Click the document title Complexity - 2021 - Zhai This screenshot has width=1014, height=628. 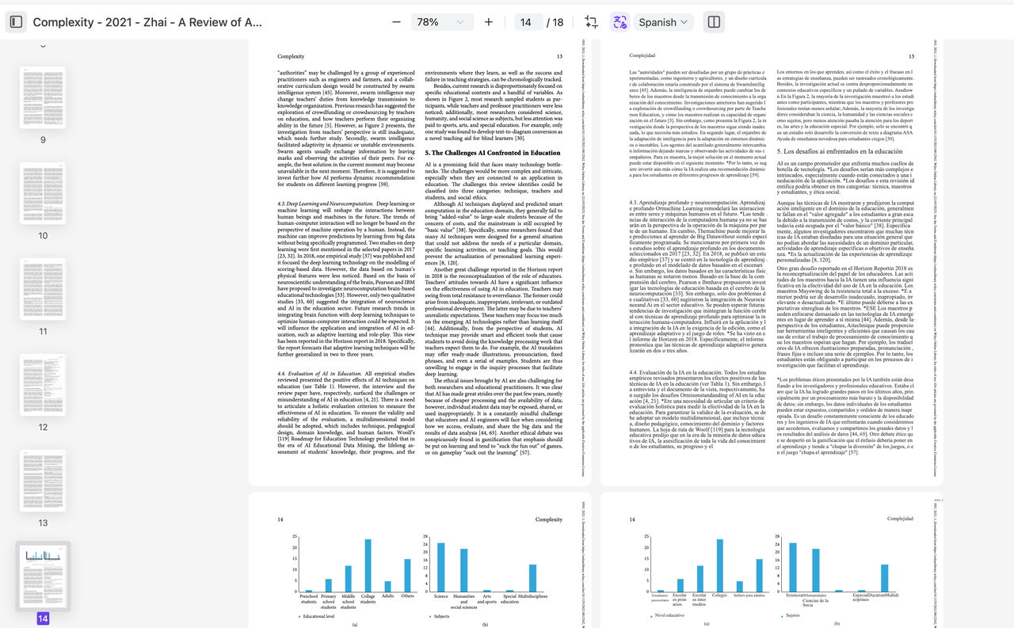pyautogui.click(x=147, y=22)
